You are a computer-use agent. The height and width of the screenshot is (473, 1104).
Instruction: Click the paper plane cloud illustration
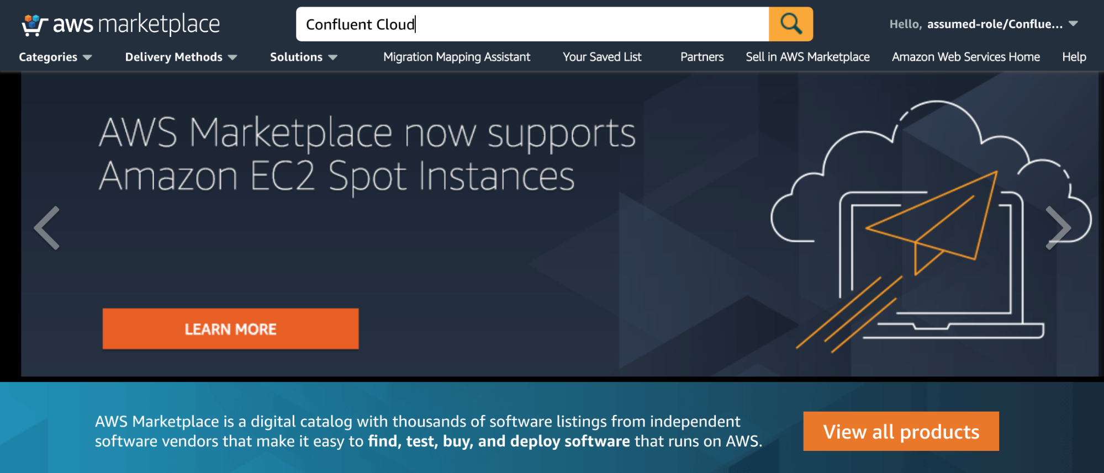930,226
